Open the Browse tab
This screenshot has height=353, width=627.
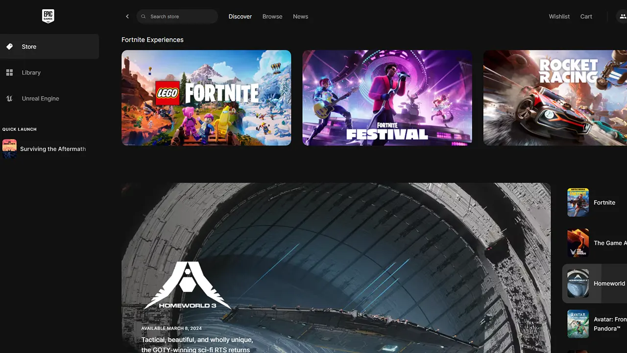[272, 17]
